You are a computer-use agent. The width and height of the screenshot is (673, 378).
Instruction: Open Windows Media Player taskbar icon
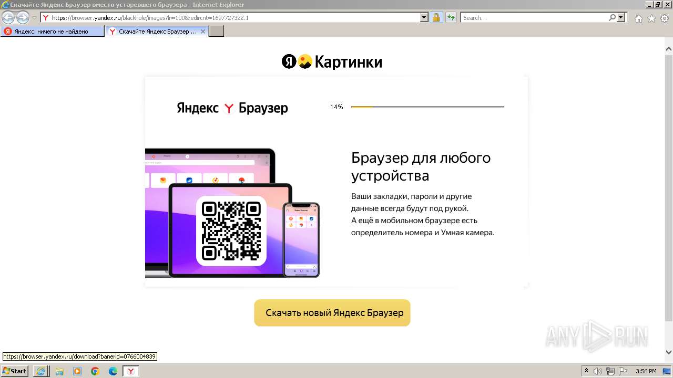point(77,371)
